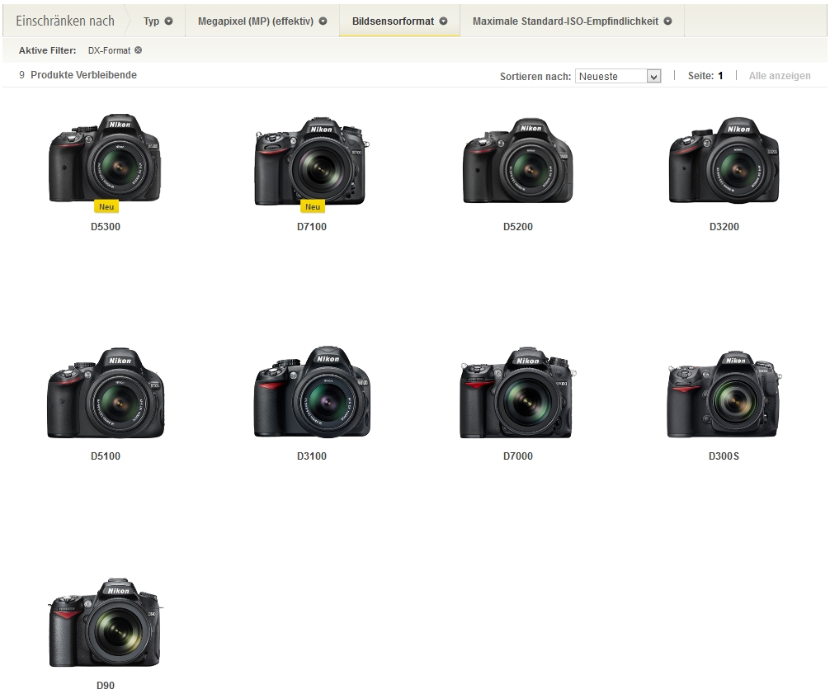Click the Einschränken nach heading
Image resolution: width=830 pixels, height=699 pixels.
tap(65, 21)
